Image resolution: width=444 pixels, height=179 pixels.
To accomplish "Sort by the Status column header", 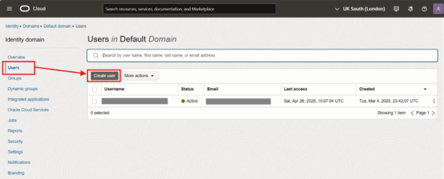I will pos(188,89).
